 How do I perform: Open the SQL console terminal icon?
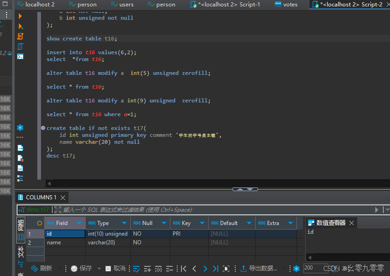tap(20, 56)
